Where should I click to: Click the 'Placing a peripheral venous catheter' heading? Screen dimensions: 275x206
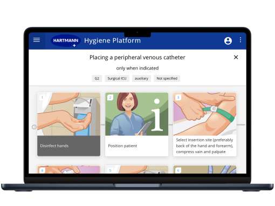click(137, 57)
